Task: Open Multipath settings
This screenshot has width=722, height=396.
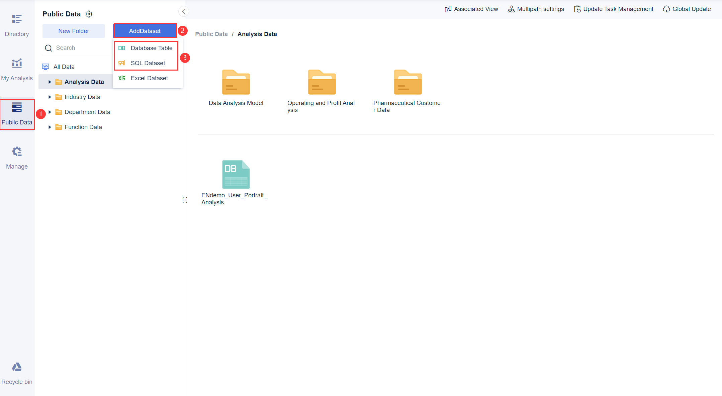Action: point(536,9)
